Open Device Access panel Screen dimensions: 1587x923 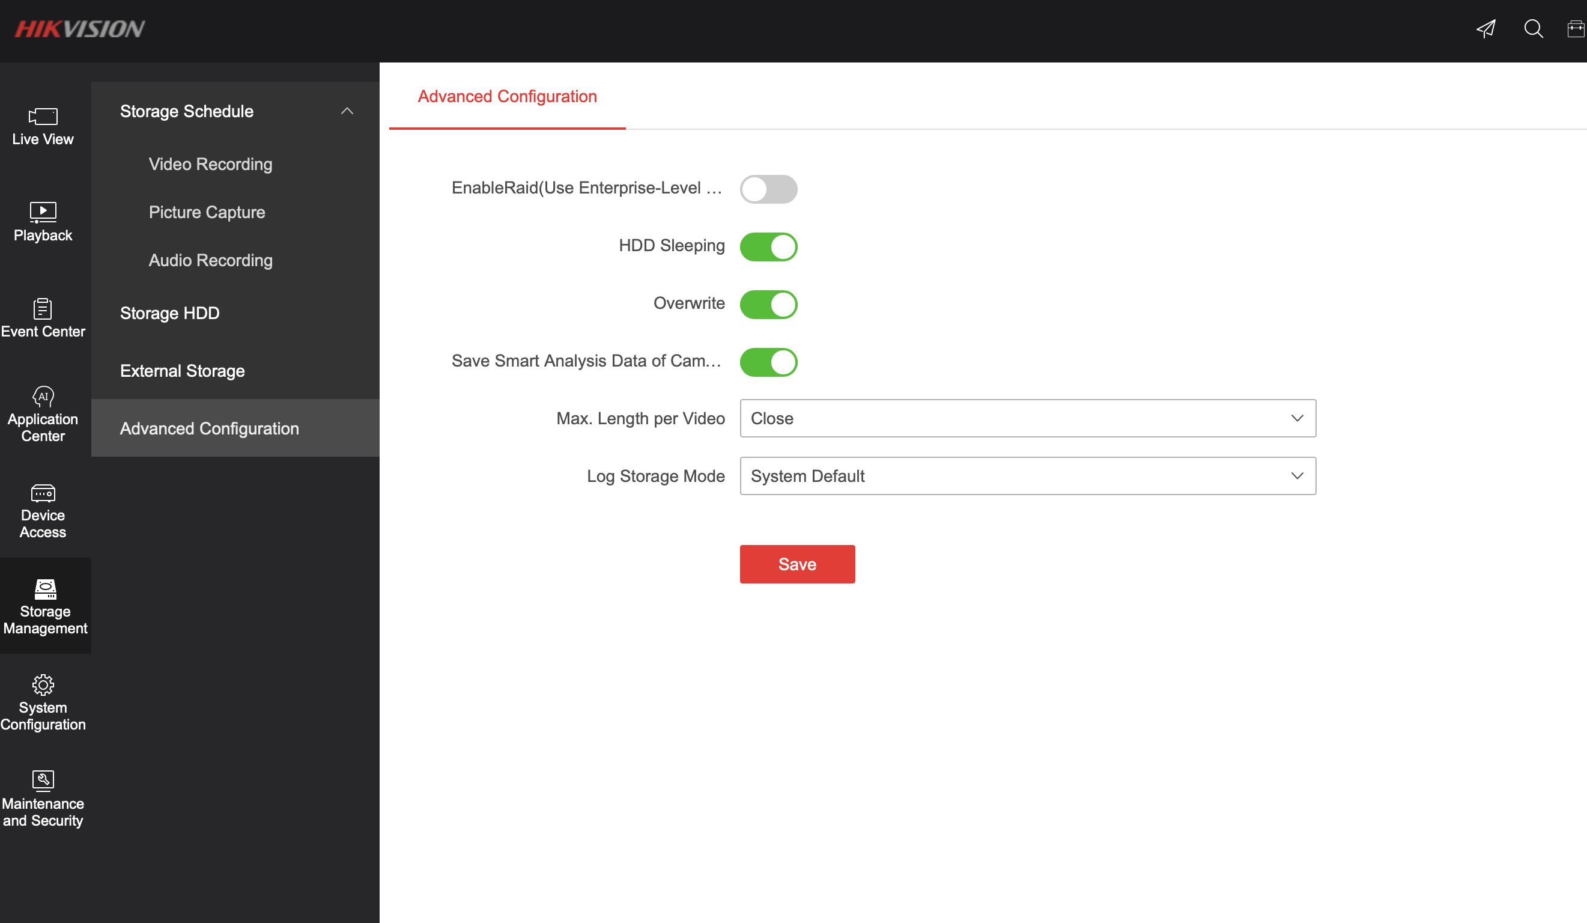pyautogui.click(x=43, y=510)
